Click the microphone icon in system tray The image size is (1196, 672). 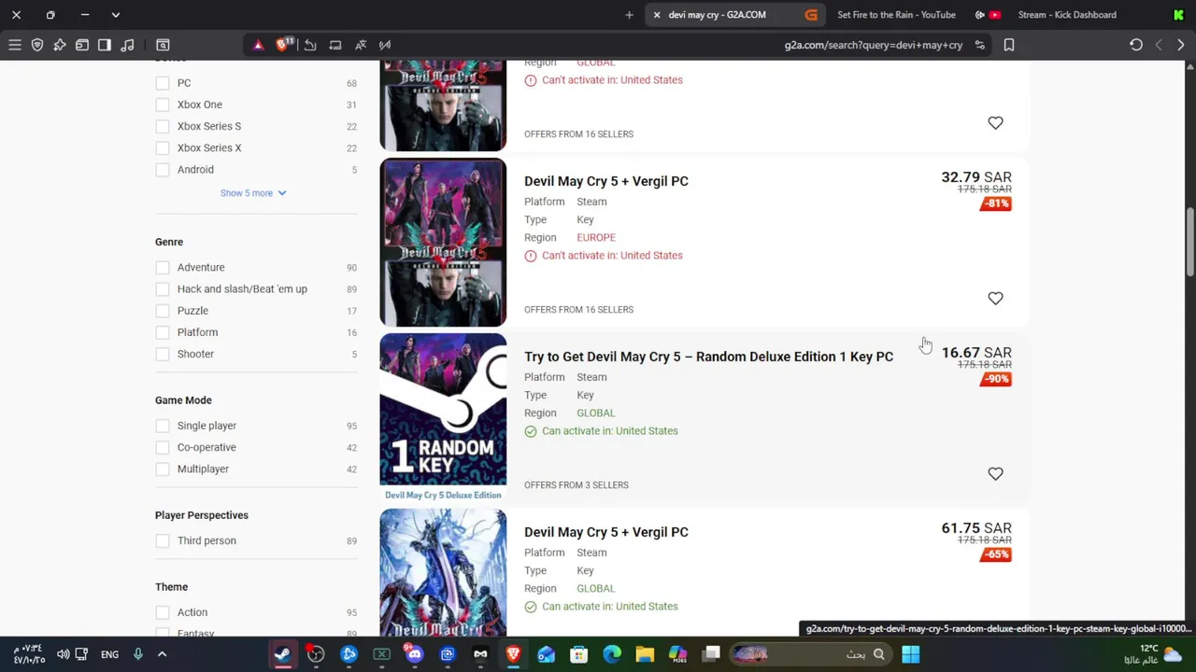138,654
